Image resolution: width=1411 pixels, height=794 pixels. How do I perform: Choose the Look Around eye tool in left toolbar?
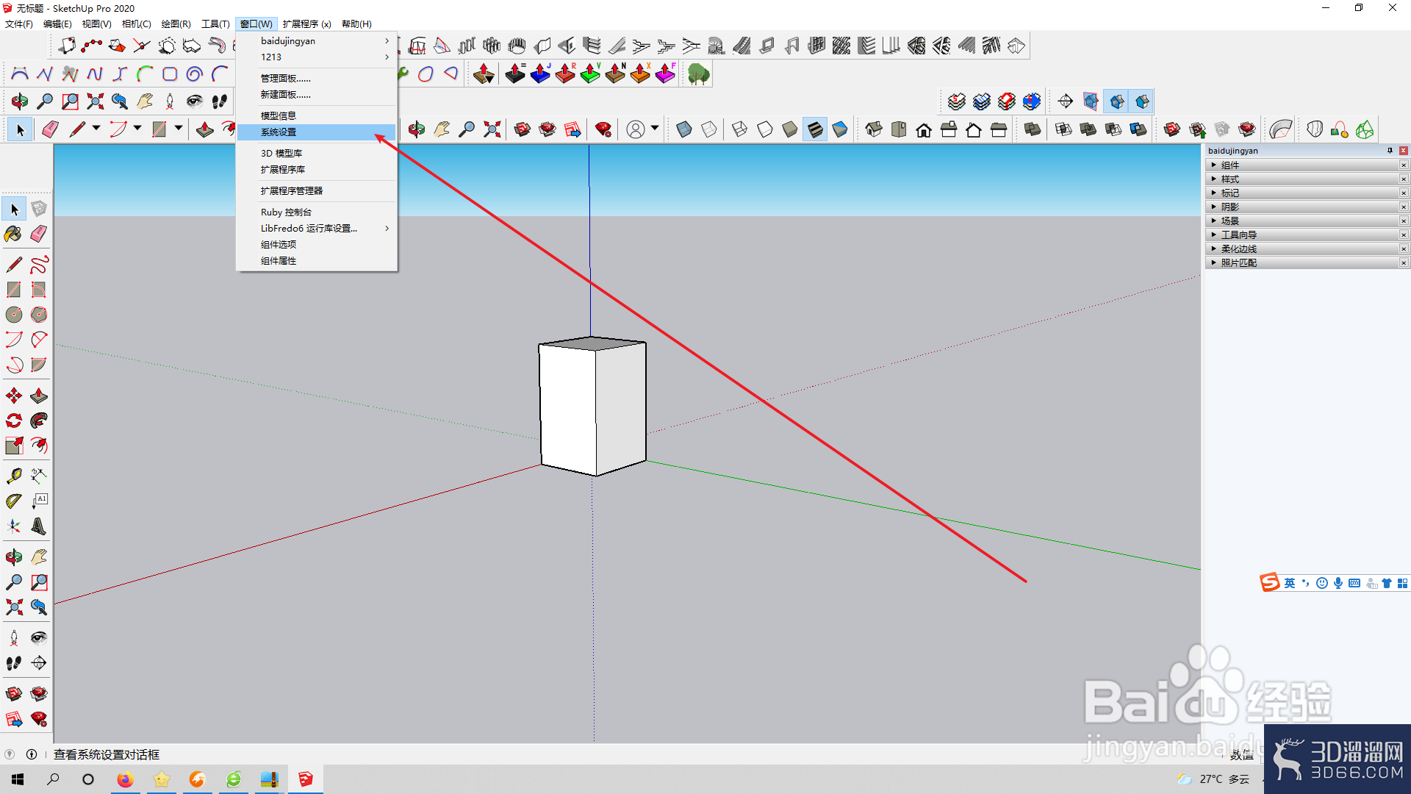click(x=39, y=638)
